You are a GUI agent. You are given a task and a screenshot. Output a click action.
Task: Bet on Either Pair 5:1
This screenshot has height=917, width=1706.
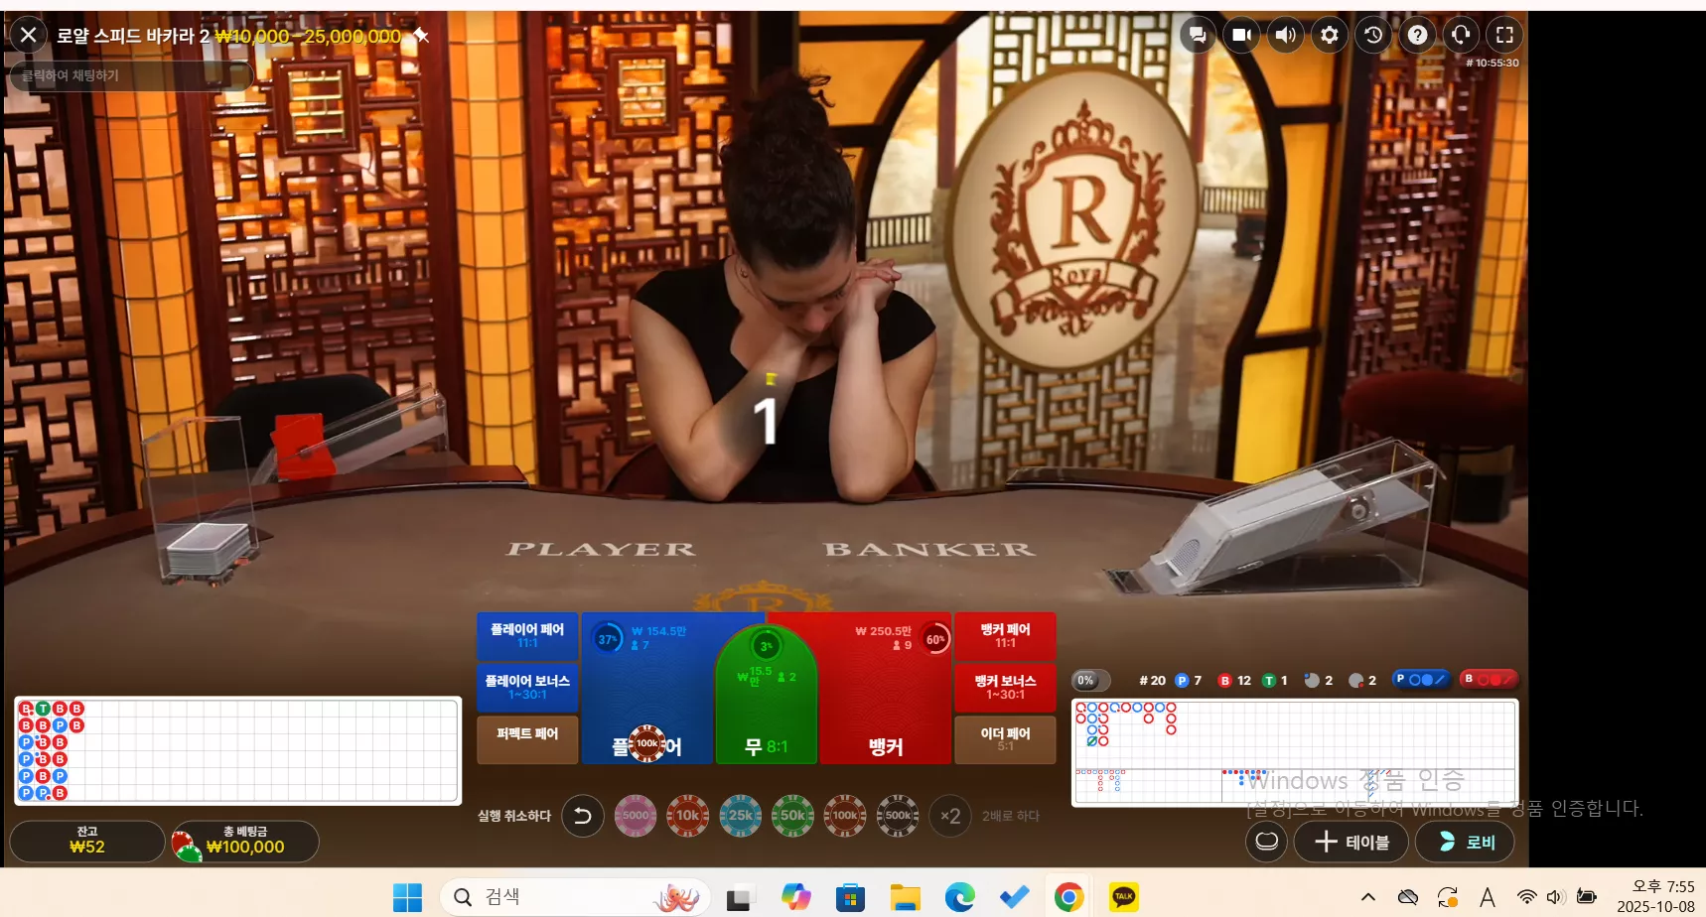pos(1005,739)
